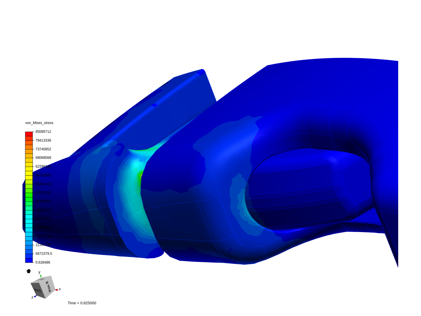Click the blue z-axis arrow
421x316 pixels.
coord(35,296)
